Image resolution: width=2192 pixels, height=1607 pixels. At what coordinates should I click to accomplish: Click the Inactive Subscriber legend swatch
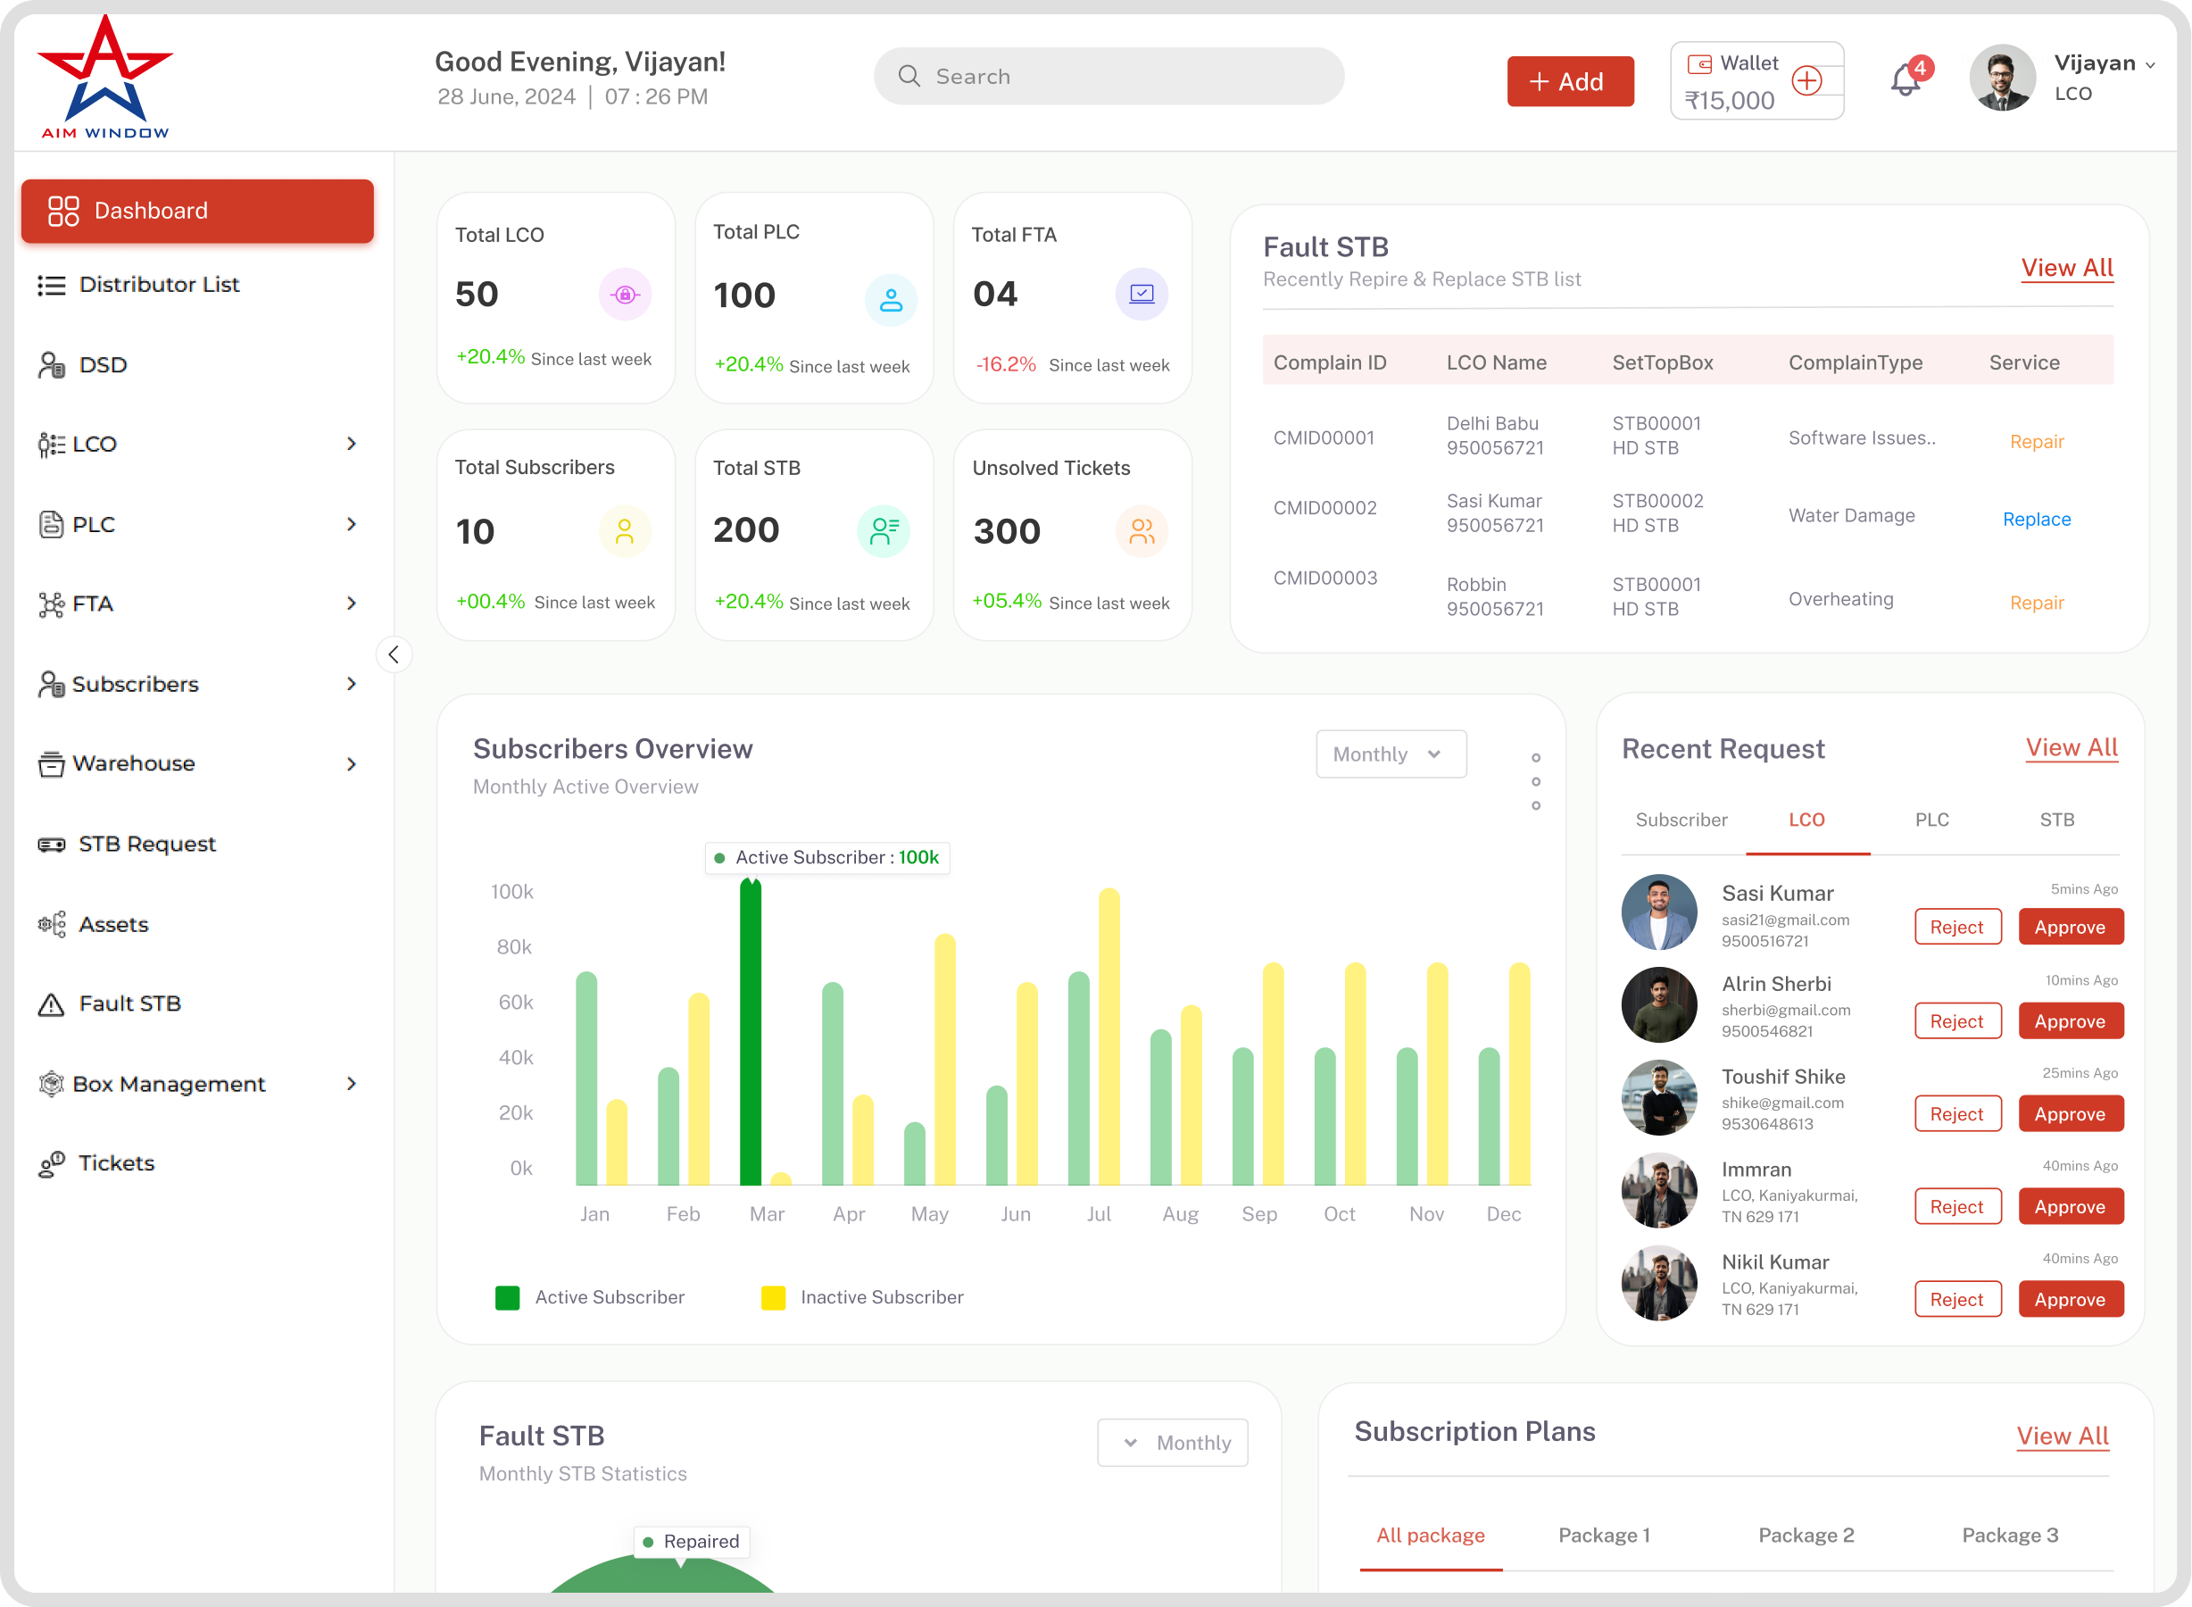pos(773,1298)
